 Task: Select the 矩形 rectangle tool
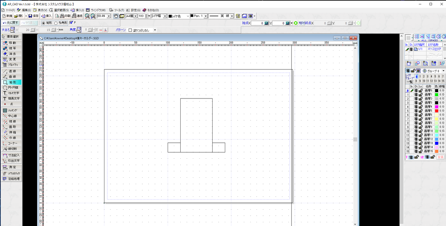click(x=11, y=82)
